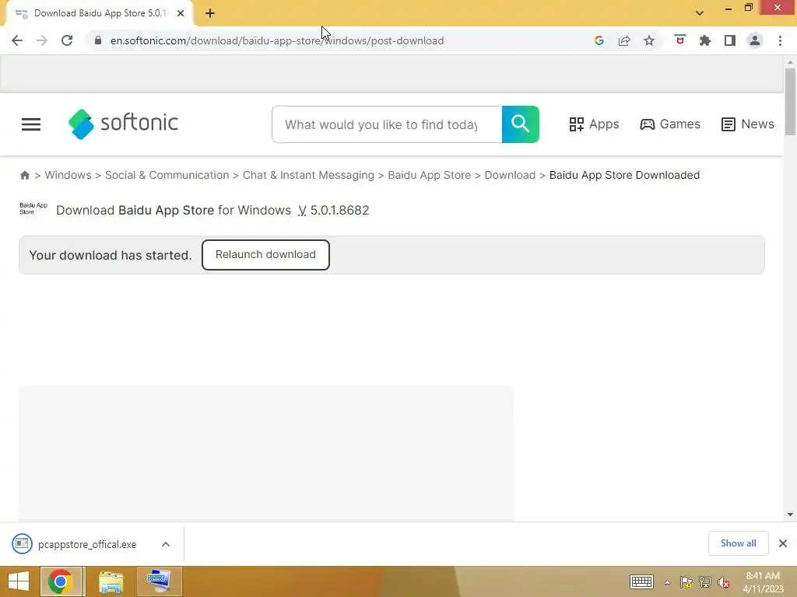Click the forward navigation arrow
The image size is (797, 597).
(x=42, y=40)
